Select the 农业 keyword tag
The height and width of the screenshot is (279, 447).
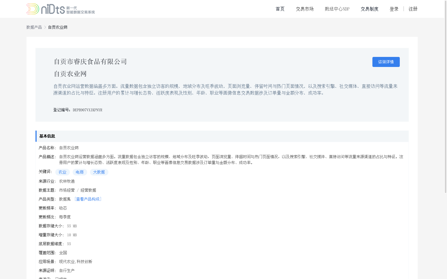point(63,172)
